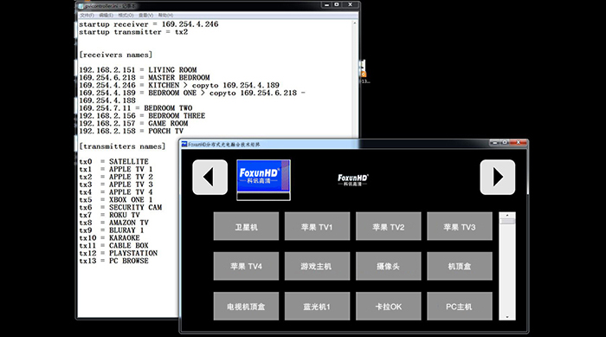Image resolution: width=606 pixels, height=337 pixels.
Task: Choose the 蓝光机1 source button
Action: tap(318, 306)
